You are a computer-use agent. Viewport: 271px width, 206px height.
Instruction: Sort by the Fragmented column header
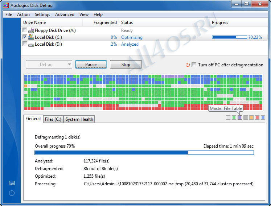(x=101, y=22)
